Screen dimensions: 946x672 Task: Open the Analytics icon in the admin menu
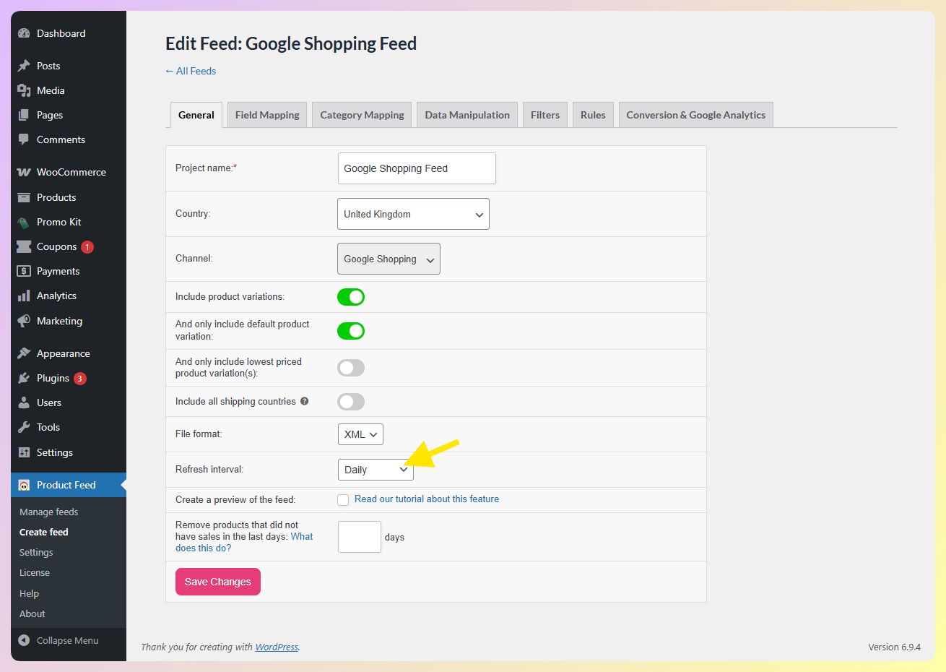click(24, 296)
